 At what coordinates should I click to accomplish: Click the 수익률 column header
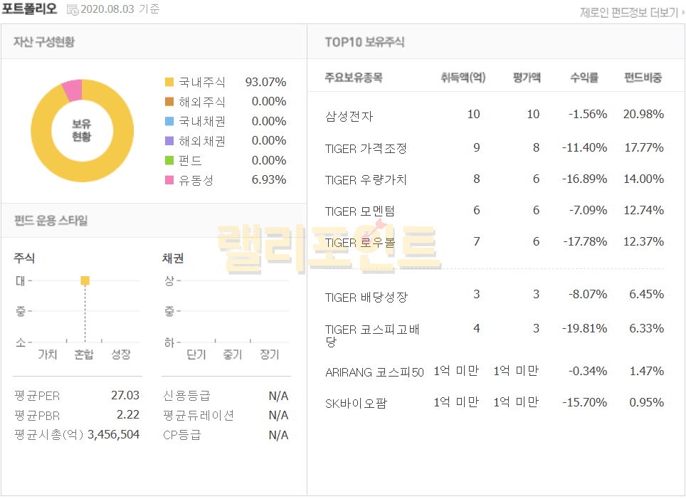pyautogui.click(x=584, y=78)
